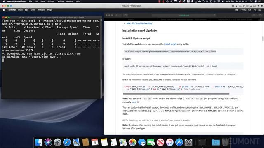Open guest Spotlight search magnifier icon
The height and width of the screenshot is (148, 264).
point(255,10)
